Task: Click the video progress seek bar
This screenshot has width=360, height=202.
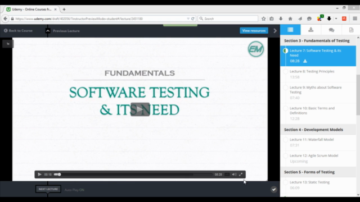Action: click(x=133, y=175)
